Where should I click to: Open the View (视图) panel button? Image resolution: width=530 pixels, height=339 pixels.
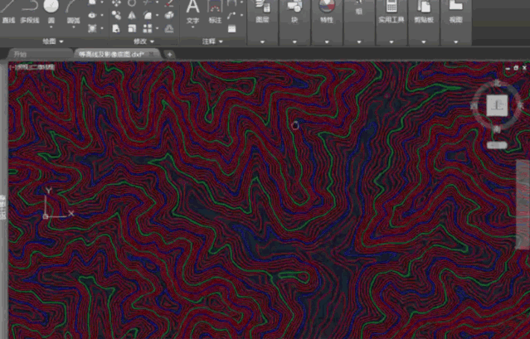[x=455, y=12]
